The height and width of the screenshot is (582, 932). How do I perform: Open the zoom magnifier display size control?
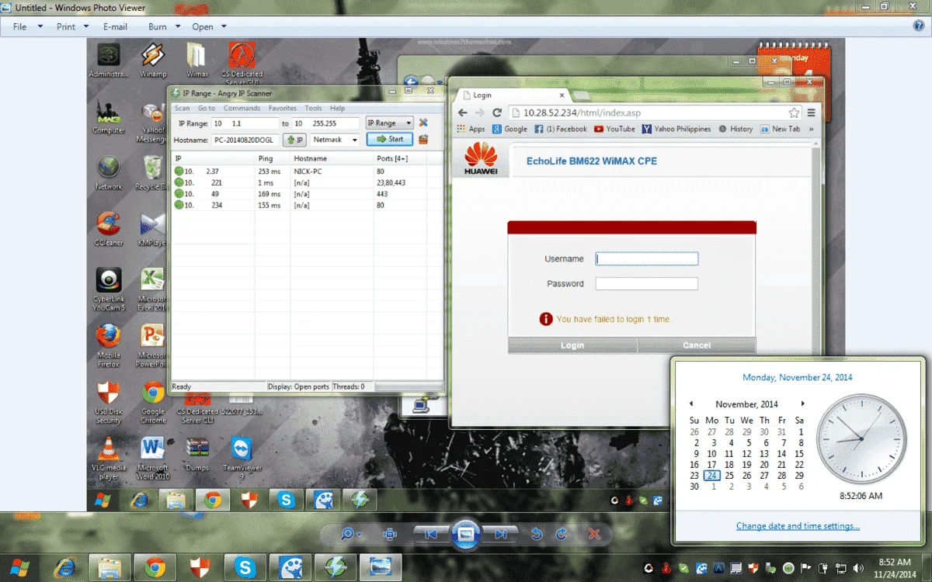coord(351,534)
